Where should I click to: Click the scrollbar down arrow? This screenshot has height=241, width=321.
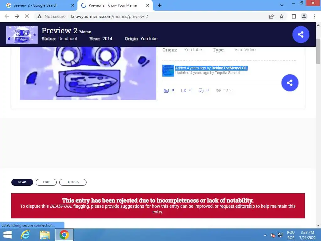318,225
